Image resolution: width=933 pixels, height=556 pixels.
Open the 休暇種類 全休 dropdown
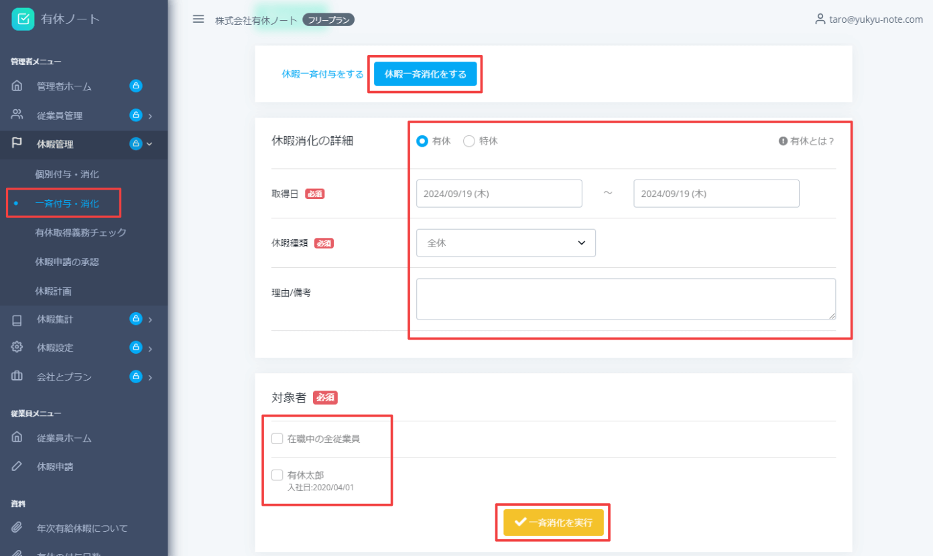click(x=505, y=243)
